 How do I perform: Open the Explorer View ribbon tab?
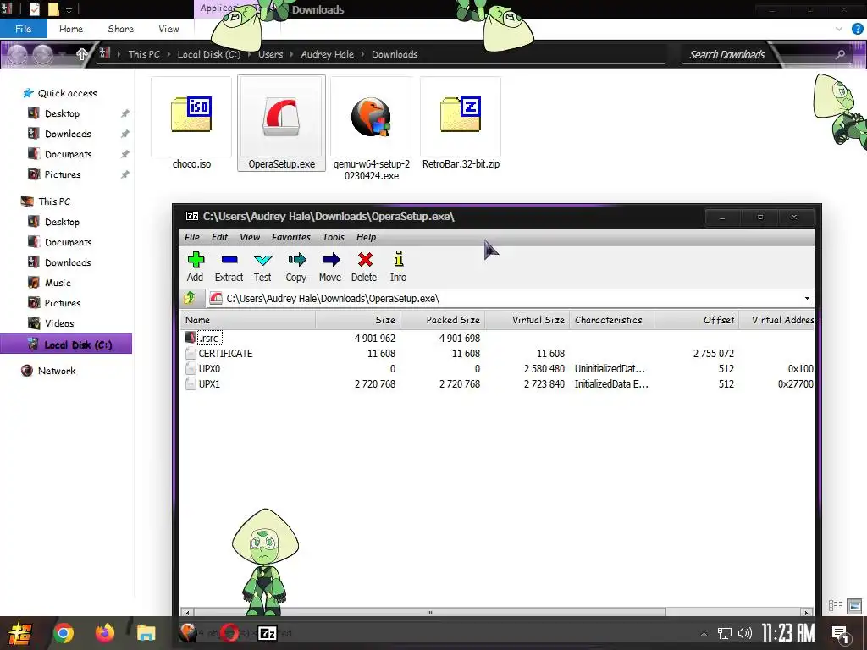(x=168, y=29)
